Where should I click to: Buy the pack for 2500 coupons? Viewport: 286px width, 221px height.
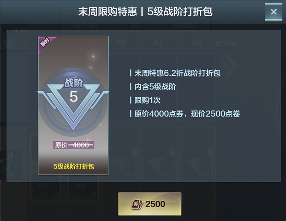pos(150,204)
